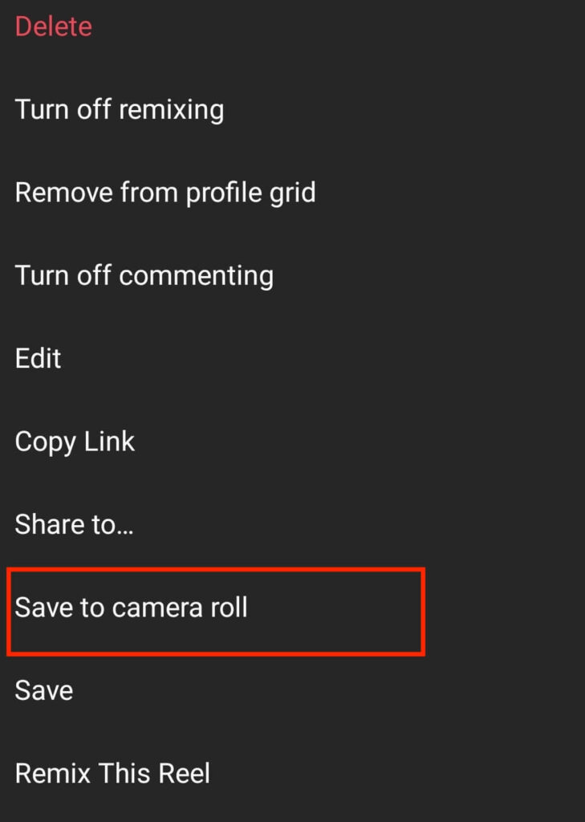Select Turn off remixing
The image size is (585, 822).
click(120, 109)
